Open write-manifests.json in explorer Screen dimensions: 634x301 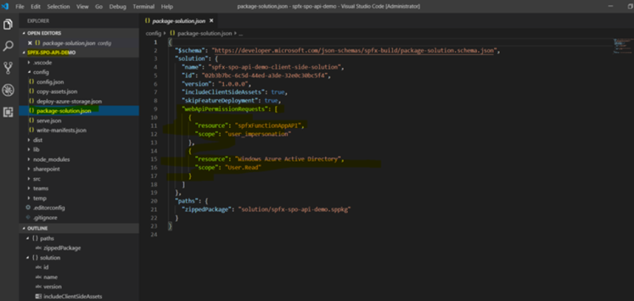61,130
